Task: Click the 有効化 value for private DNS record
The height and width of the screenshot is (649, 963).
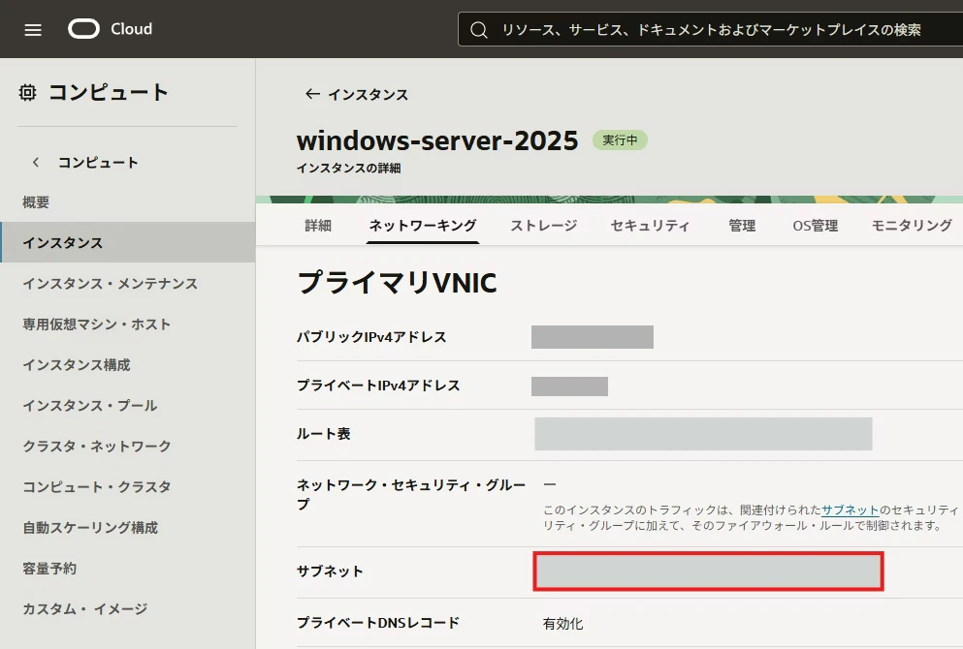Action: click(x=562, y=624)
